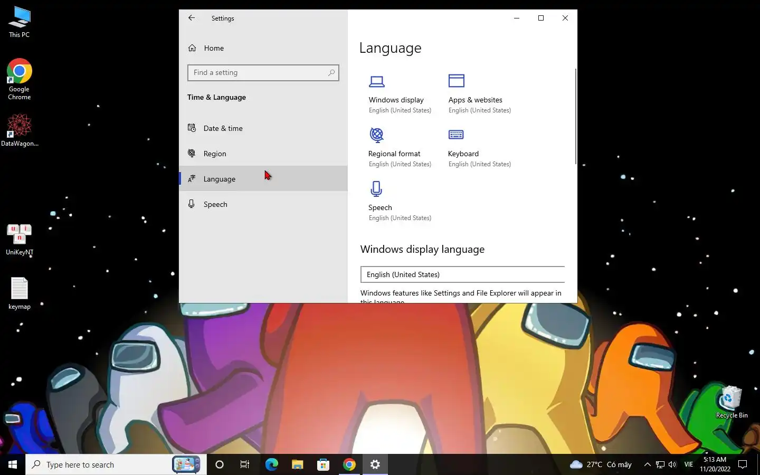Image resolution: width=760 pixels, height=475 pixels.
Task: Select the keymap text file icon
Action: coord(20,293)
